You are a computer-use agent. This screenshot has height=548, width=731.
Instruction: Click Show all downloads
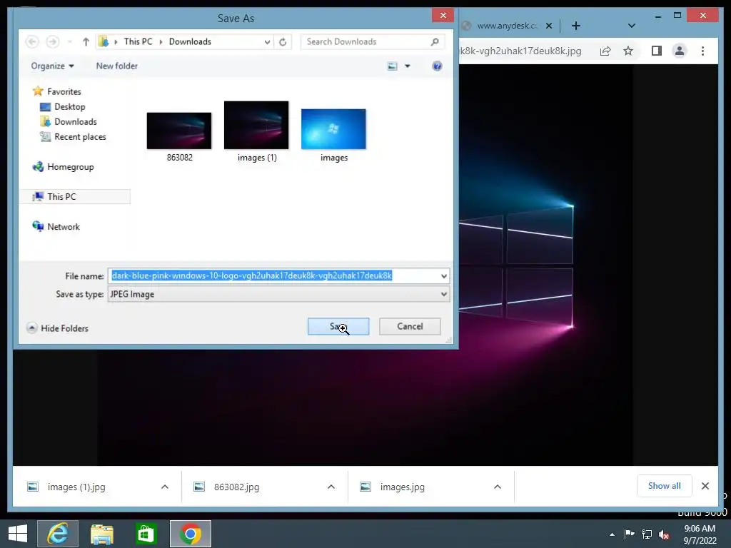[665, 486]
